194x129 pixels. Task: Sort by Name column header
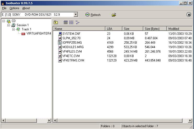click(79, 29)
